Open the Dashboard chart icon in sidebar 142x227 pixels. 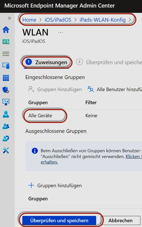[6, 42]
